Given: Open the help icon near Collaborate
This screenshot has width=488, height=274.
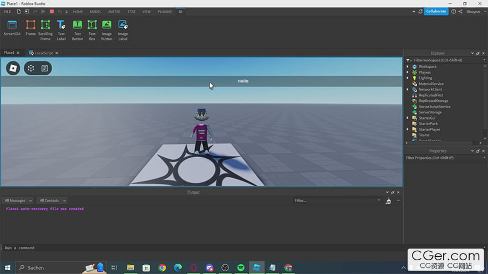Looking at the screenshot, I should (x=454, y=12).
